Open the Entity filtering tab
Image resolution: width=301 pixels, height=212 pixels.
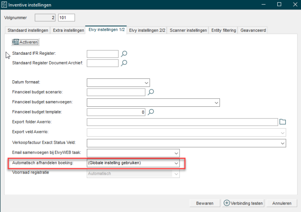[223, 30]
